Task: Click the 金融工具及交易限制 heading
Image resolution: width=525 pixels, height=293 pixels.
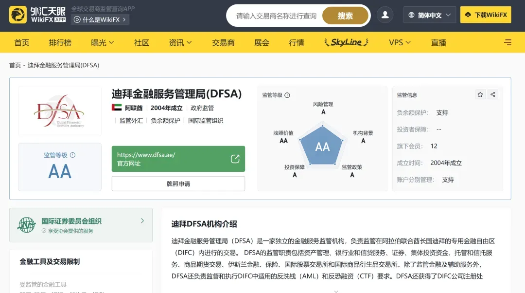Action: (50, 261)
